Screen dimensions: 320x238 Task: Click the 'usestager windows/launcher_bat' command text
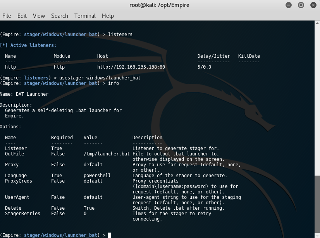click(x=100, y=78)
